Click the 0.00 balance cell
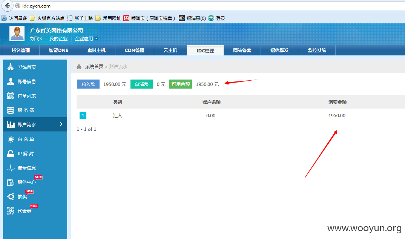The width and height of the screenshot is (405, 239). pos(211,116)
